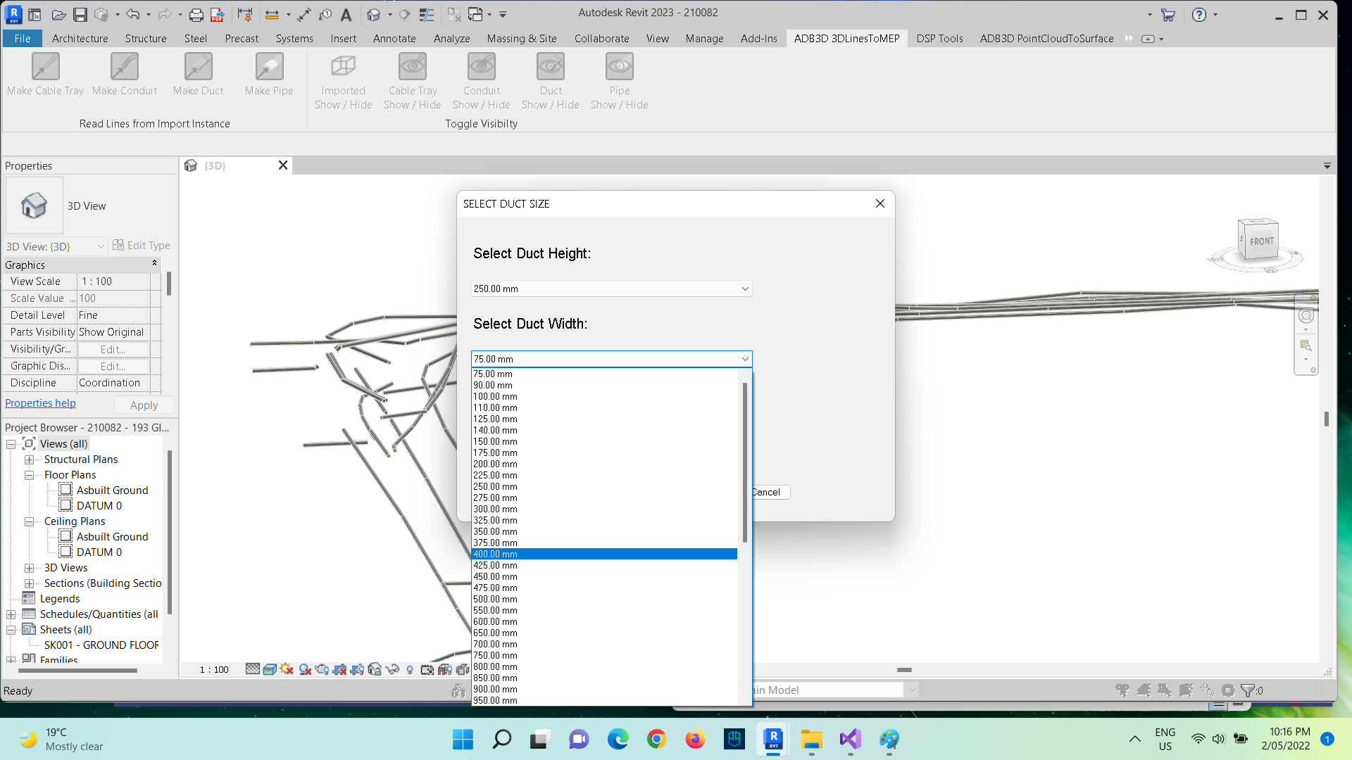Click the Print icon in quick access toolbar
This screenshot has width=1352, height=760.
[196, 14]
